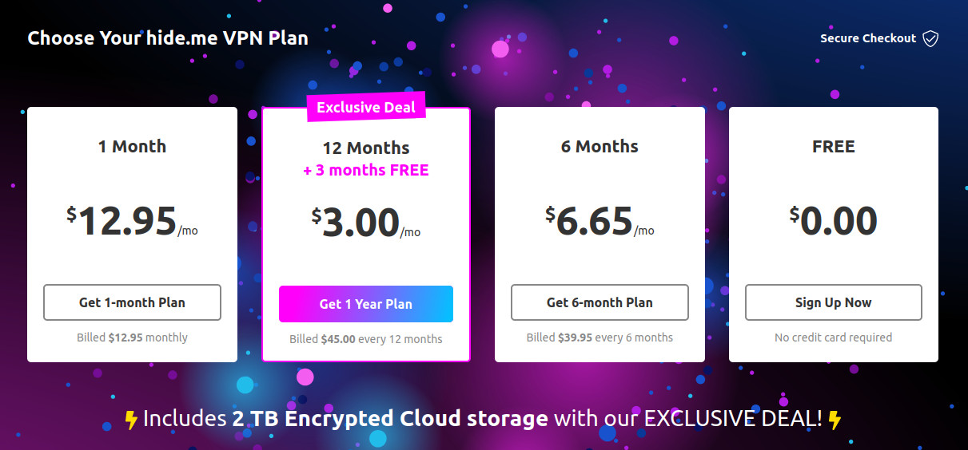Click the '+ 3 months FREE' text
Image resolution: width=968 pixels, height=450 pixels.
(x=366, y=170)
